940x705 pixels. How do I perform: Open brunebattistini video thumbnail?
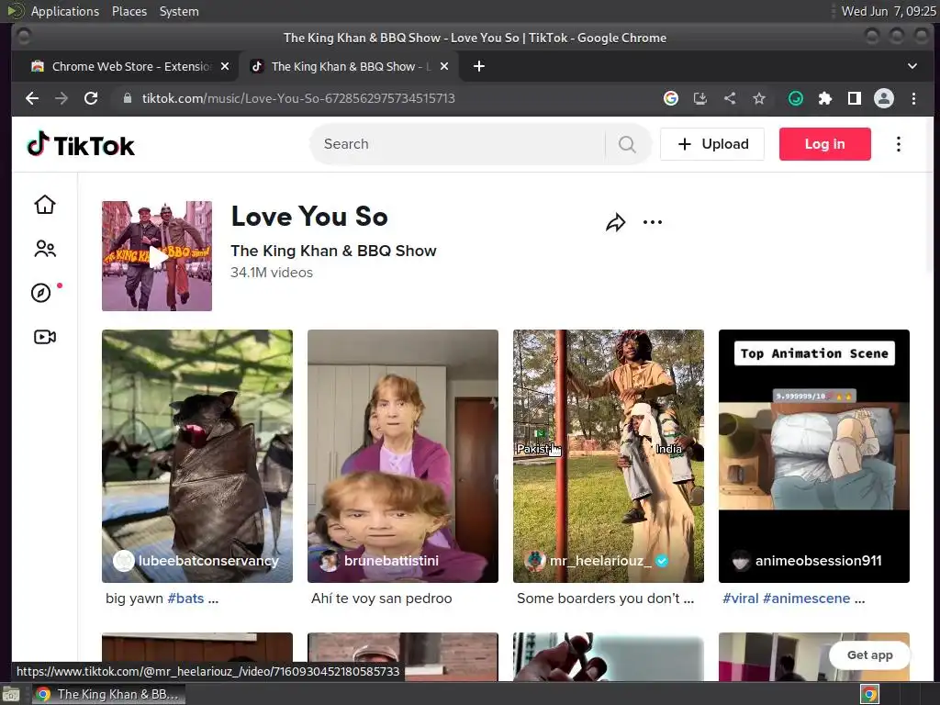click(403, 455)
